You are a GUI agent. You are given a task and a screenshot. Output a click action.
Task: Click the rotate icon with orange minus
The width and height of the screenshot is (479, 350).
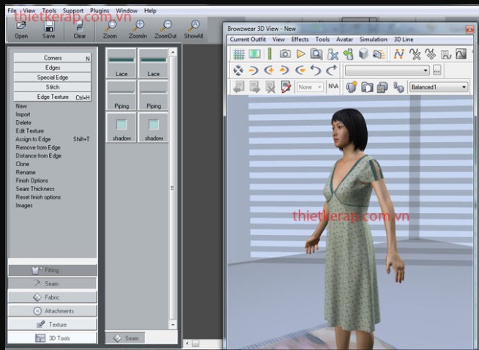pos(253,70)
